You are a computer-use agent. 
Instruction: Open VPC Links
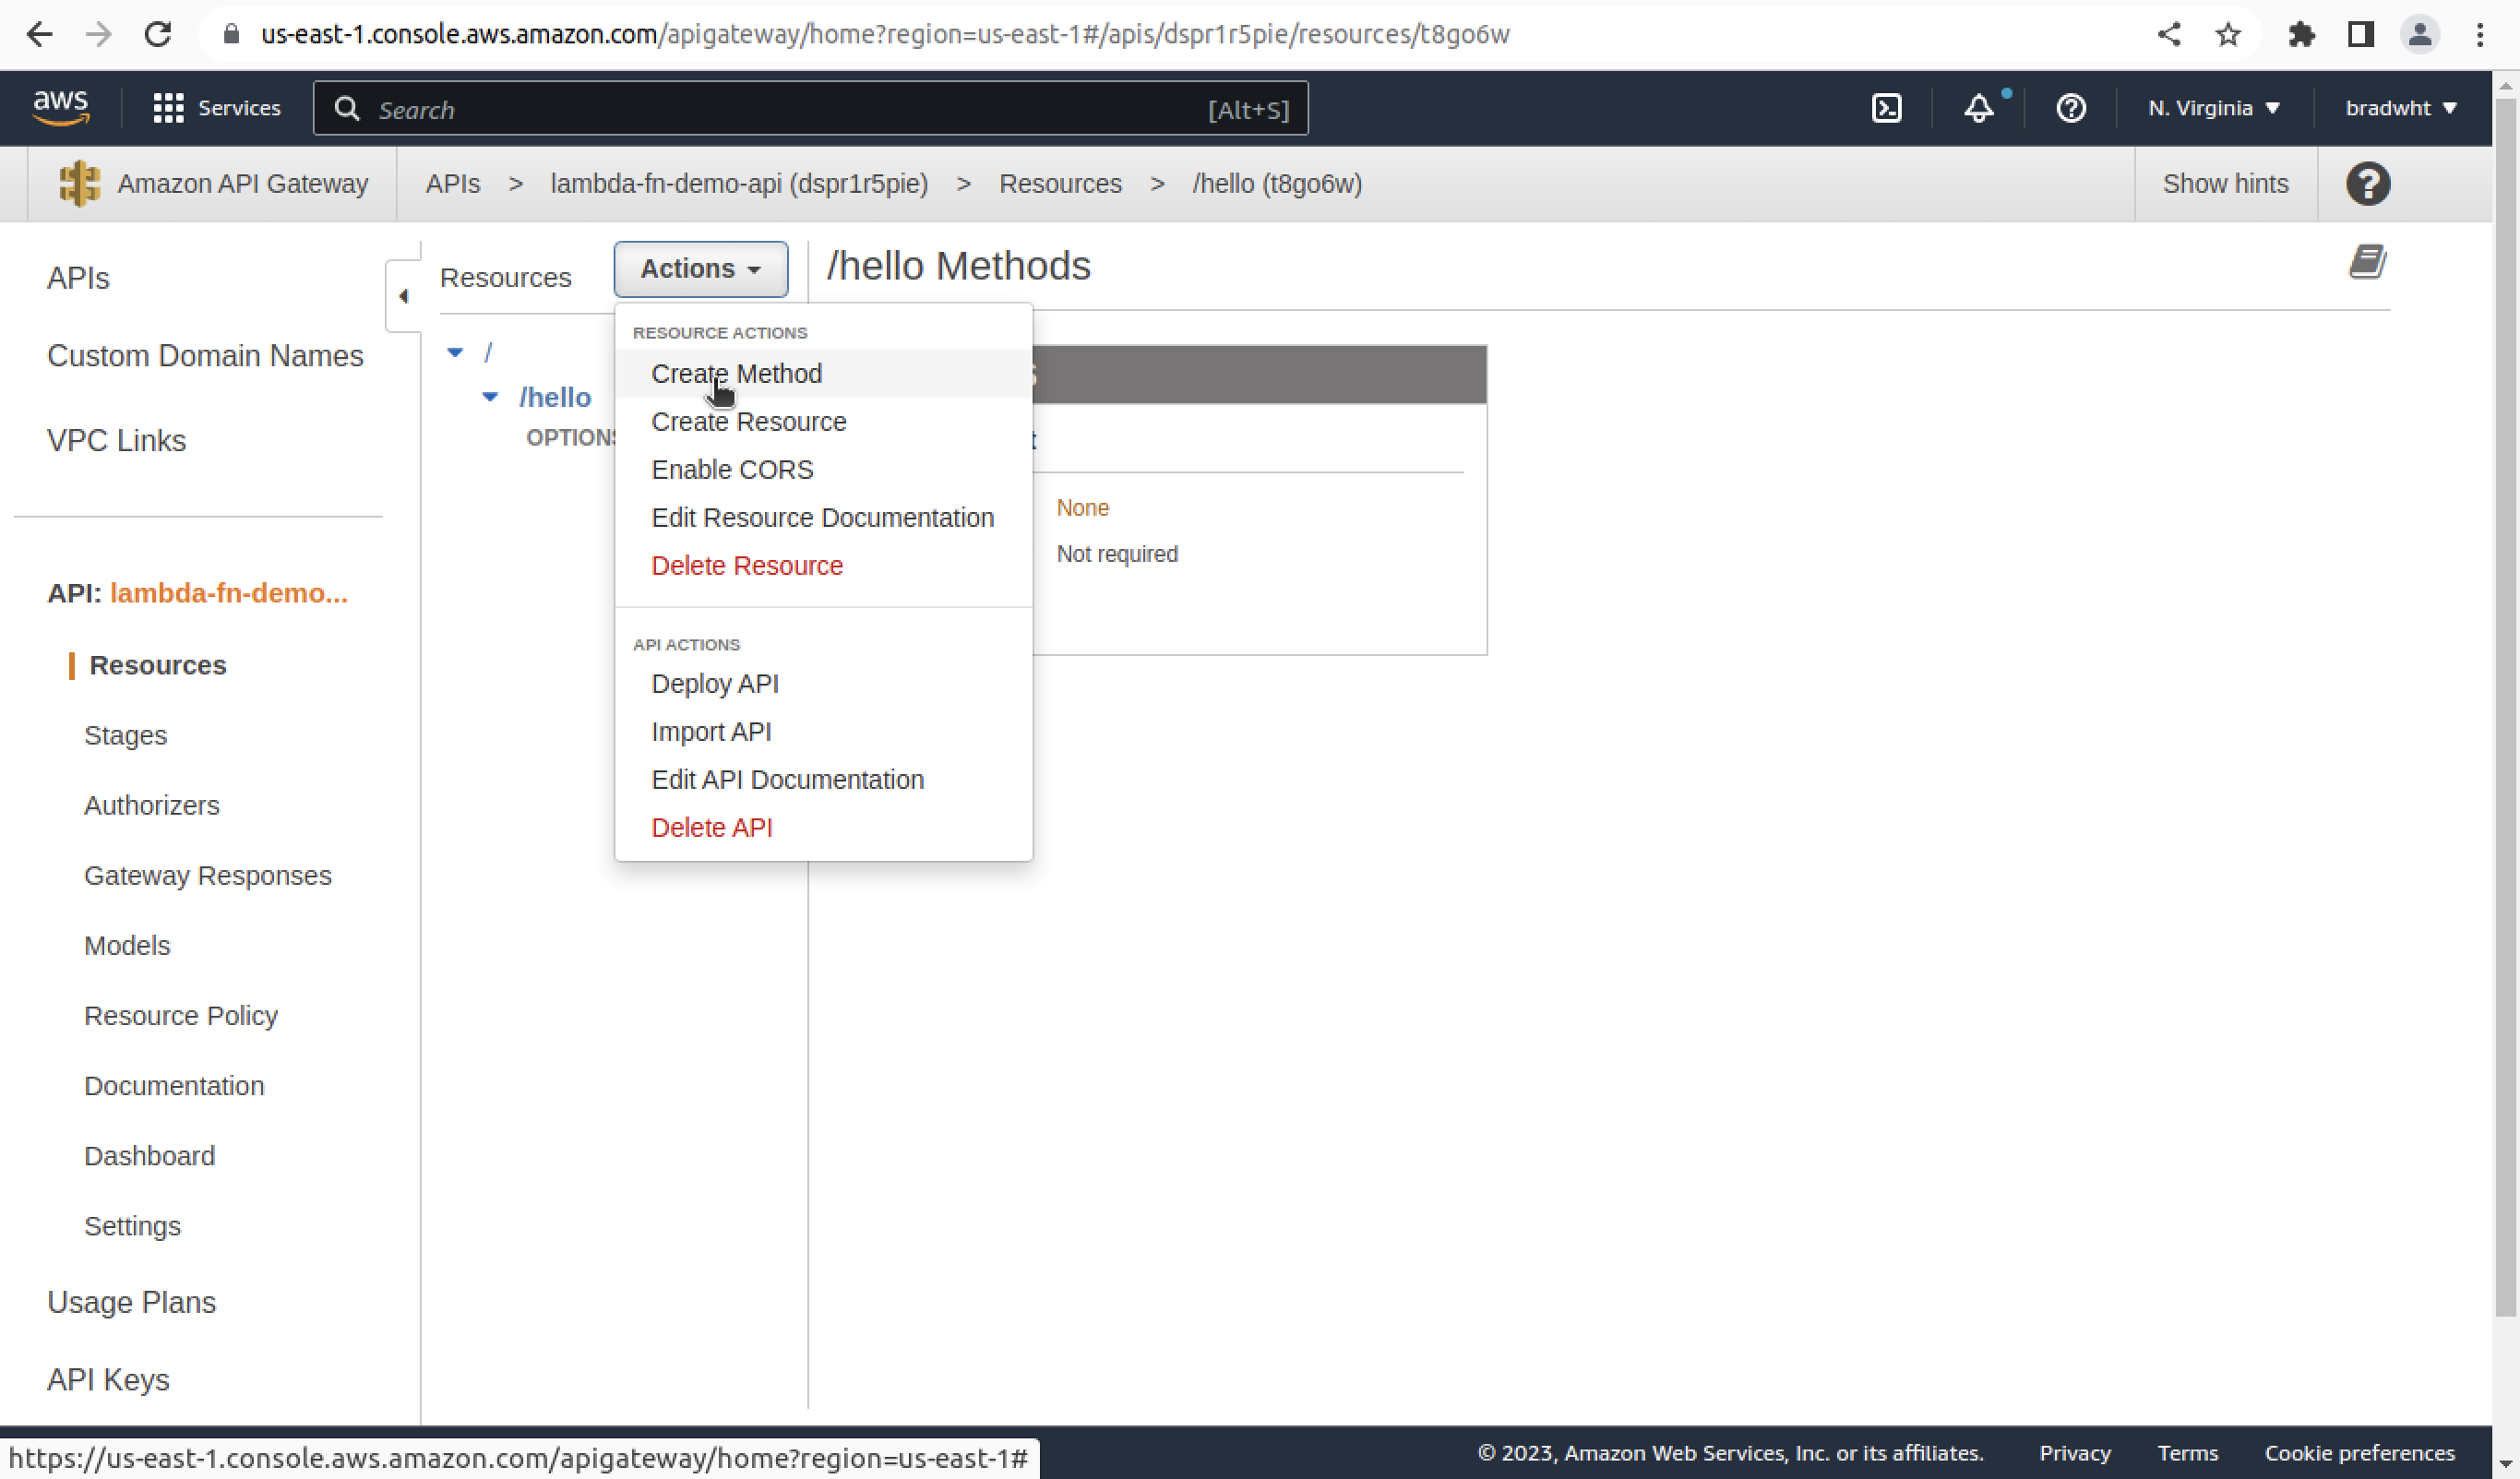(x=116, y=441)
